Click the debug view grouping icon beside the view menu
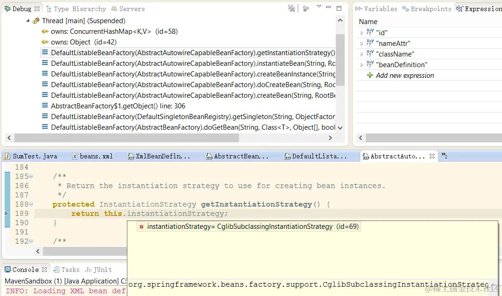Screen dimensions: 502x296 (x=306, y=9)
